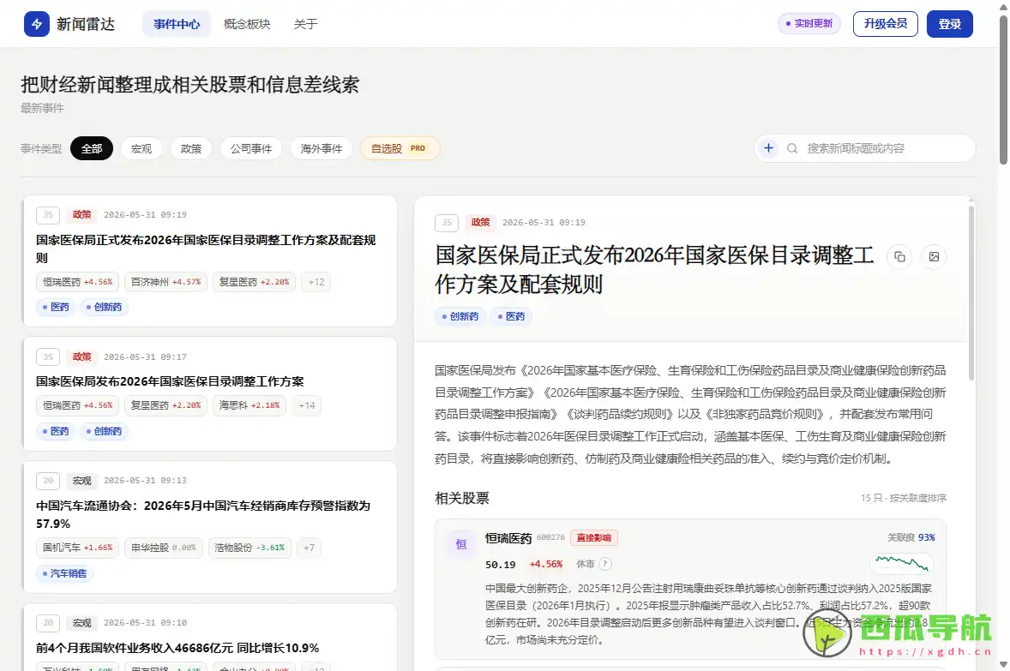
Task: Click the copy icon beside detail title
Action: click(899, 257)
